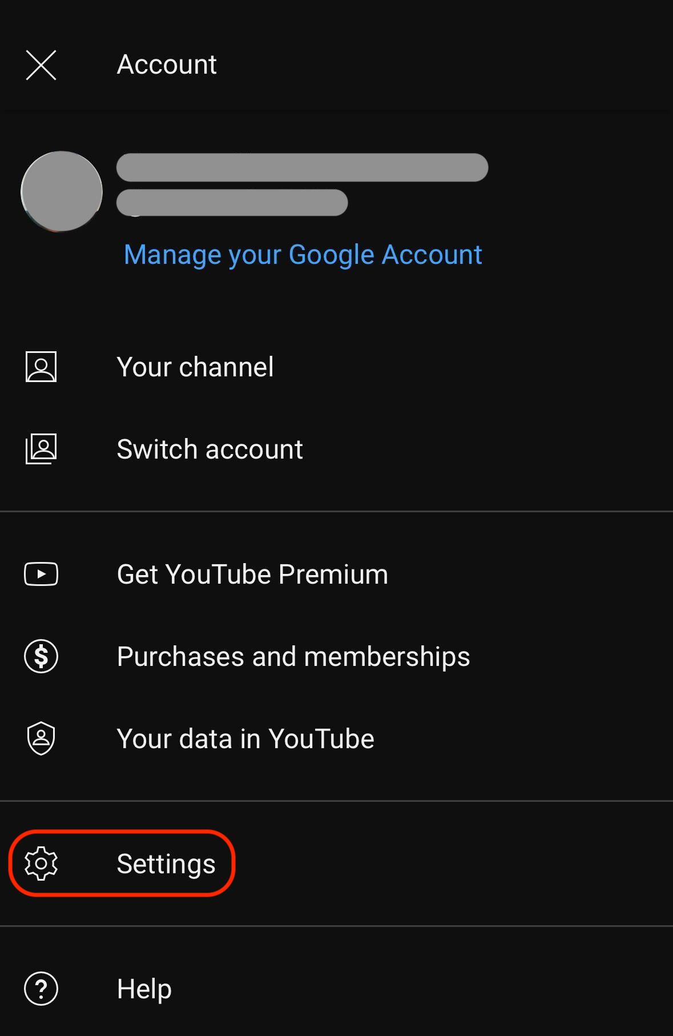Tap the Settings gear icon
The image size is (673, 1036).
pos(41,863)
